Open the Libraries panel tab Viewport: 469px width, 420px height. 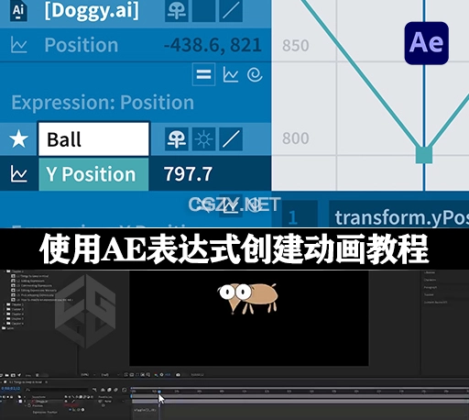click(430, 272)
